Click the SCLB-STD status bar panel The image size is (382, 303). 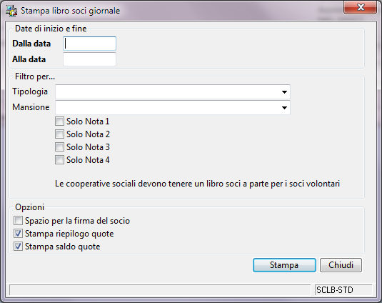point(343,290)
